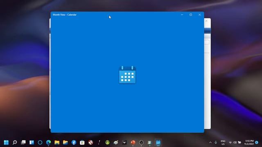
Task: Open Microsoft Edge from the taskbar
Action: coord(48,143)
